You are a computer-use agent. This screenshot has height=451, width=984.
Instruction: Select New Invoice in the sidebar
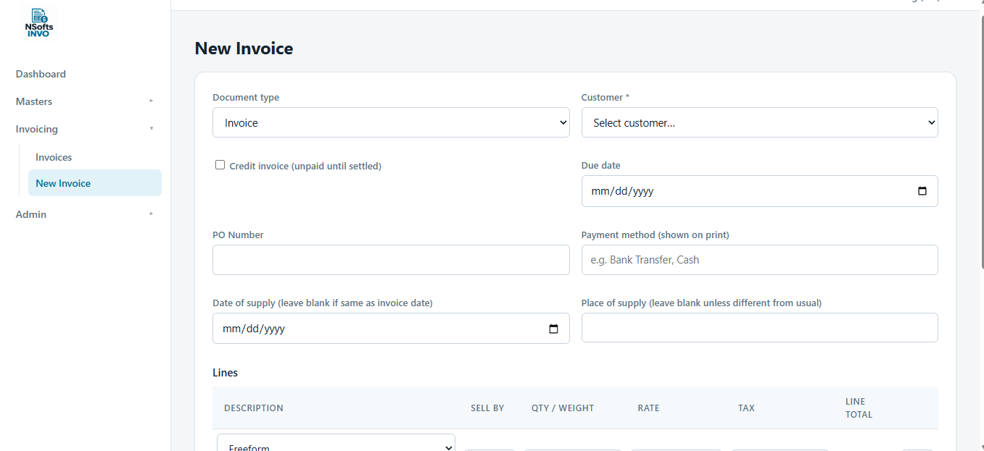95,183
